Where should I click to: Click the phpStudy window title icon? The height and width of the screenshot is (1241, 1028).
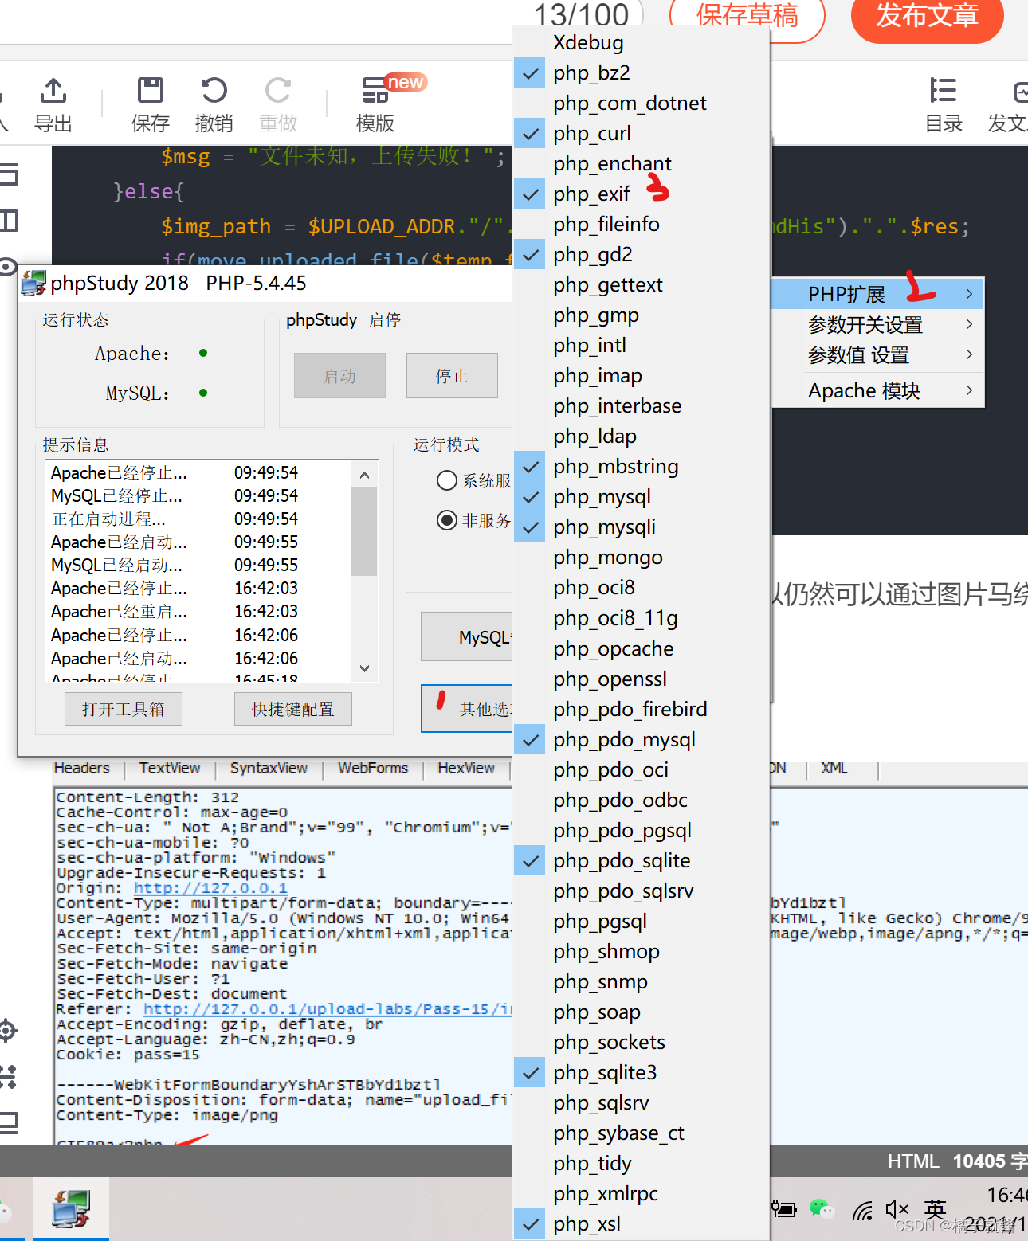33,283
